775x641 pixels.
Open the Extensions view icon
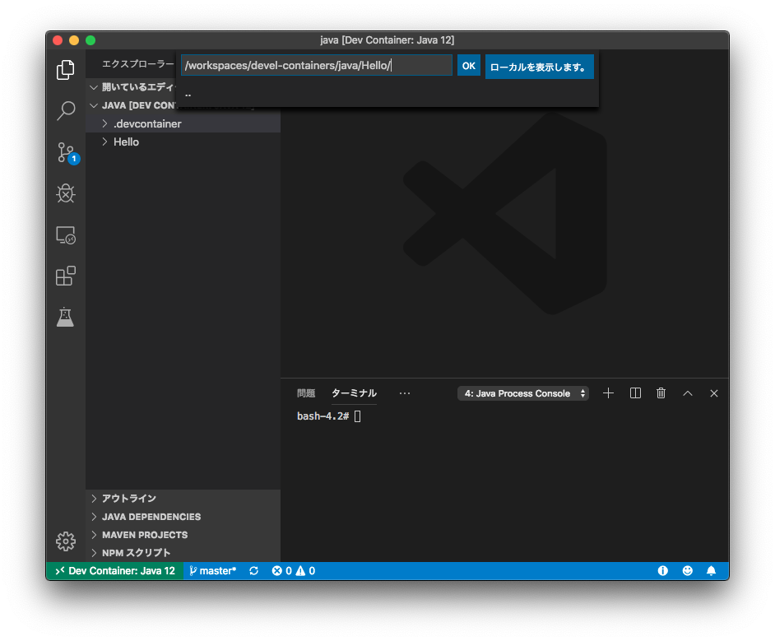click(x=65, y=276)
